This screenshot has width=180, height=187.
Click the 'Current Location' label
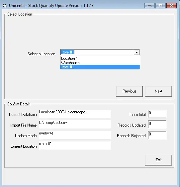pos(24,146)
